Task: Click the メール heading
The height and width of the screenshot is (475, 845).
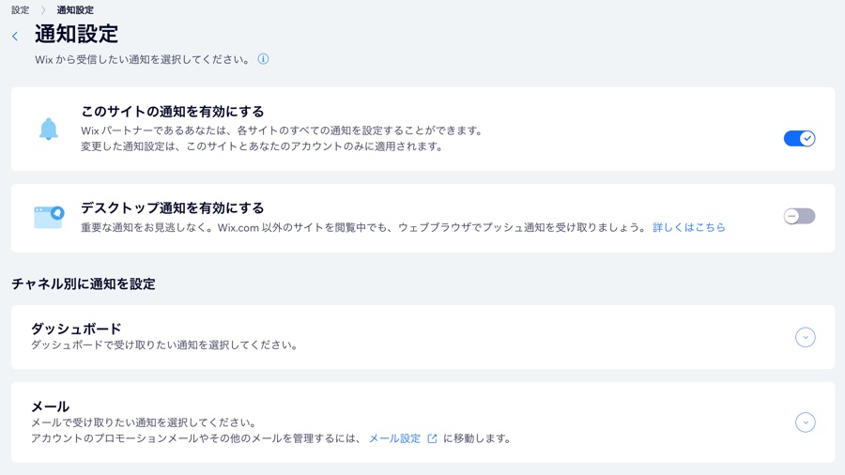Action: pos(50,406)
